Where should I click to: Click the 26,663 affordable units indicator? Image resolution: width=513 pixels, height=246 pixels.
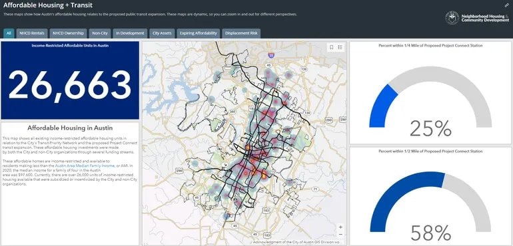point(70,85)
